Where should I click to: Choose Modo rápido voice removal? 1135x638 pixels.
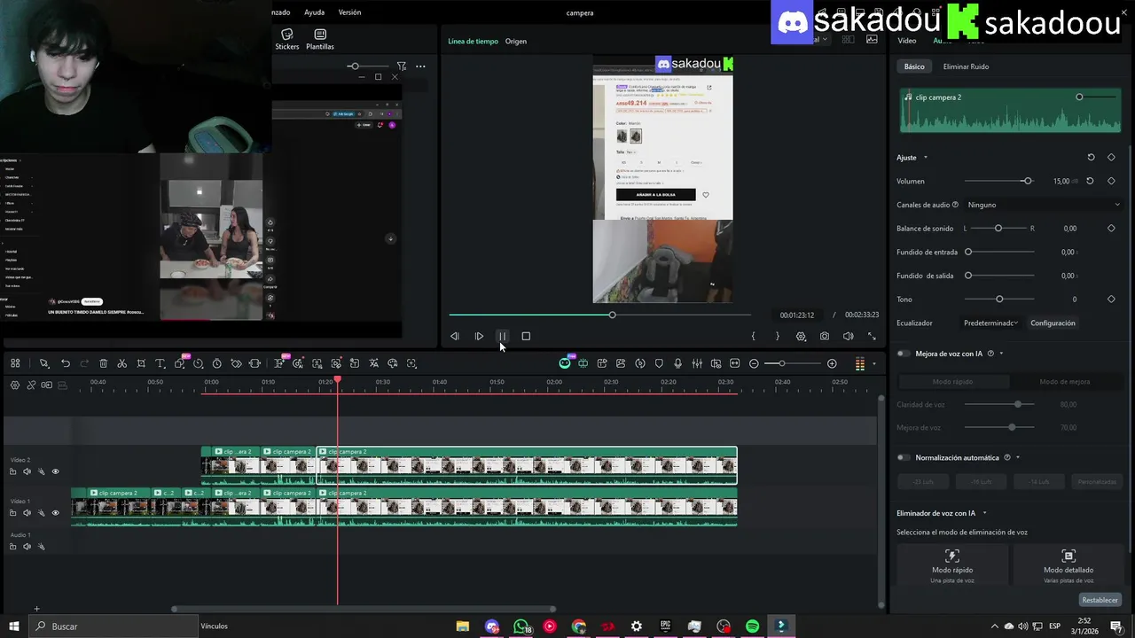point(952,564)
